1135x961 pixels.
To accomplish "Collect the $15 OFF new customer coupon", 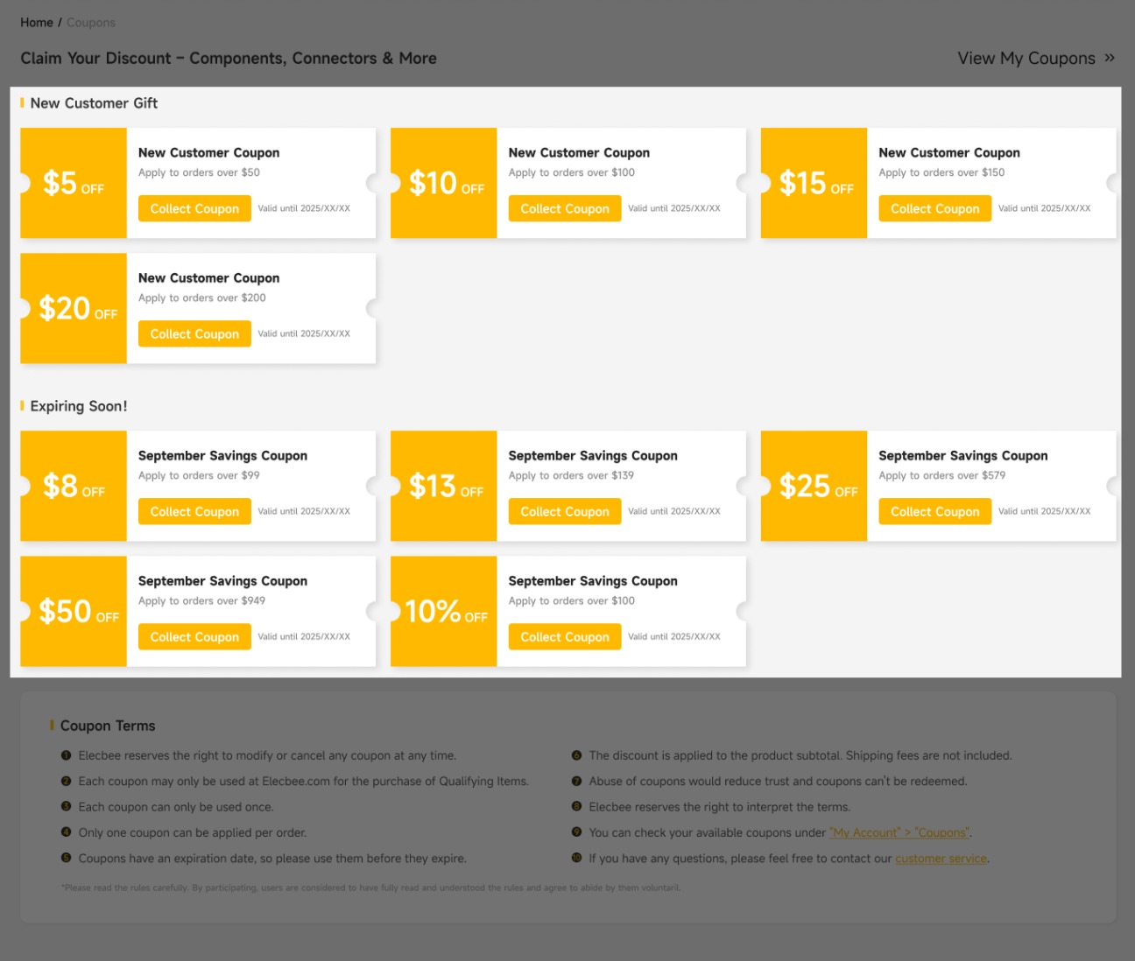I will coord(934,208).
